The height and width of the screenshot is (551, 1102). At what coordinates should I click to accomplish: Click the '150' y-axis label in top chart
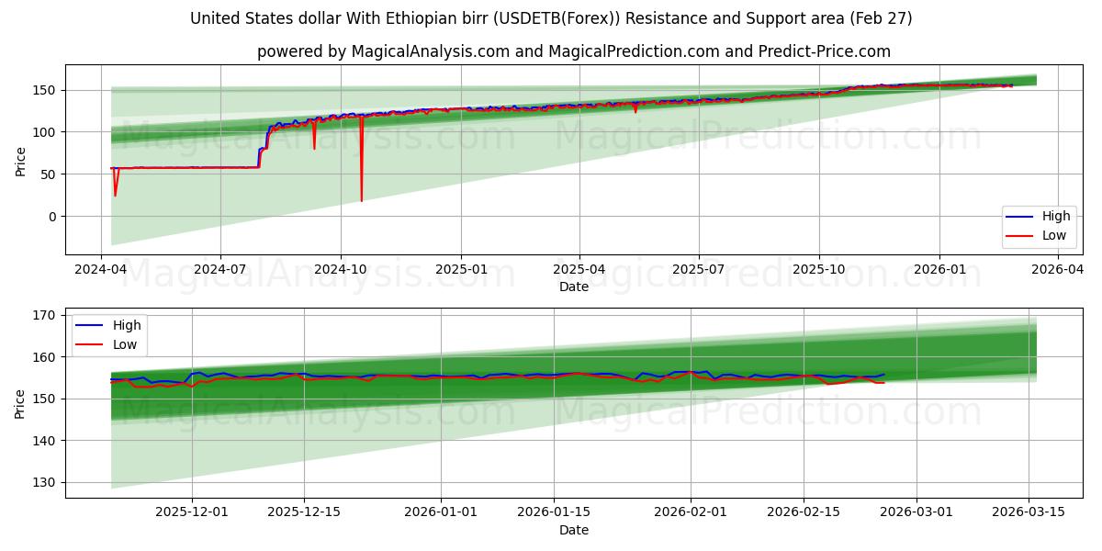click(x=45, y=90)
